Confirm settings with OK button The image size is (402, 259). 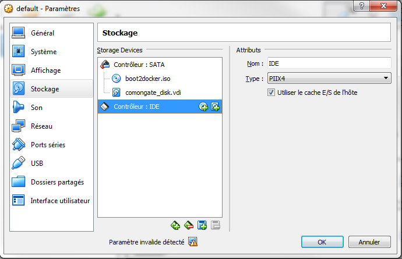point(322,242)
